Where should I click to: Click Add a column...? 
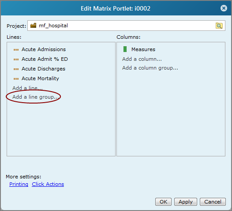click(142, 59)
